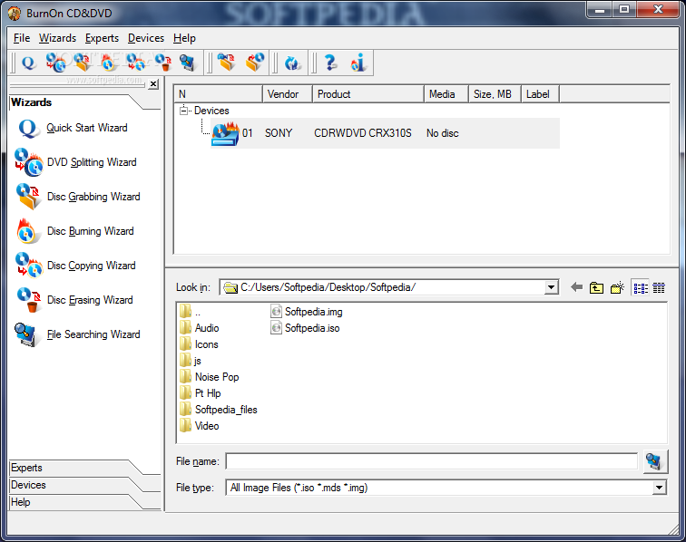Open the Devices menu

(x=146, y=38)
